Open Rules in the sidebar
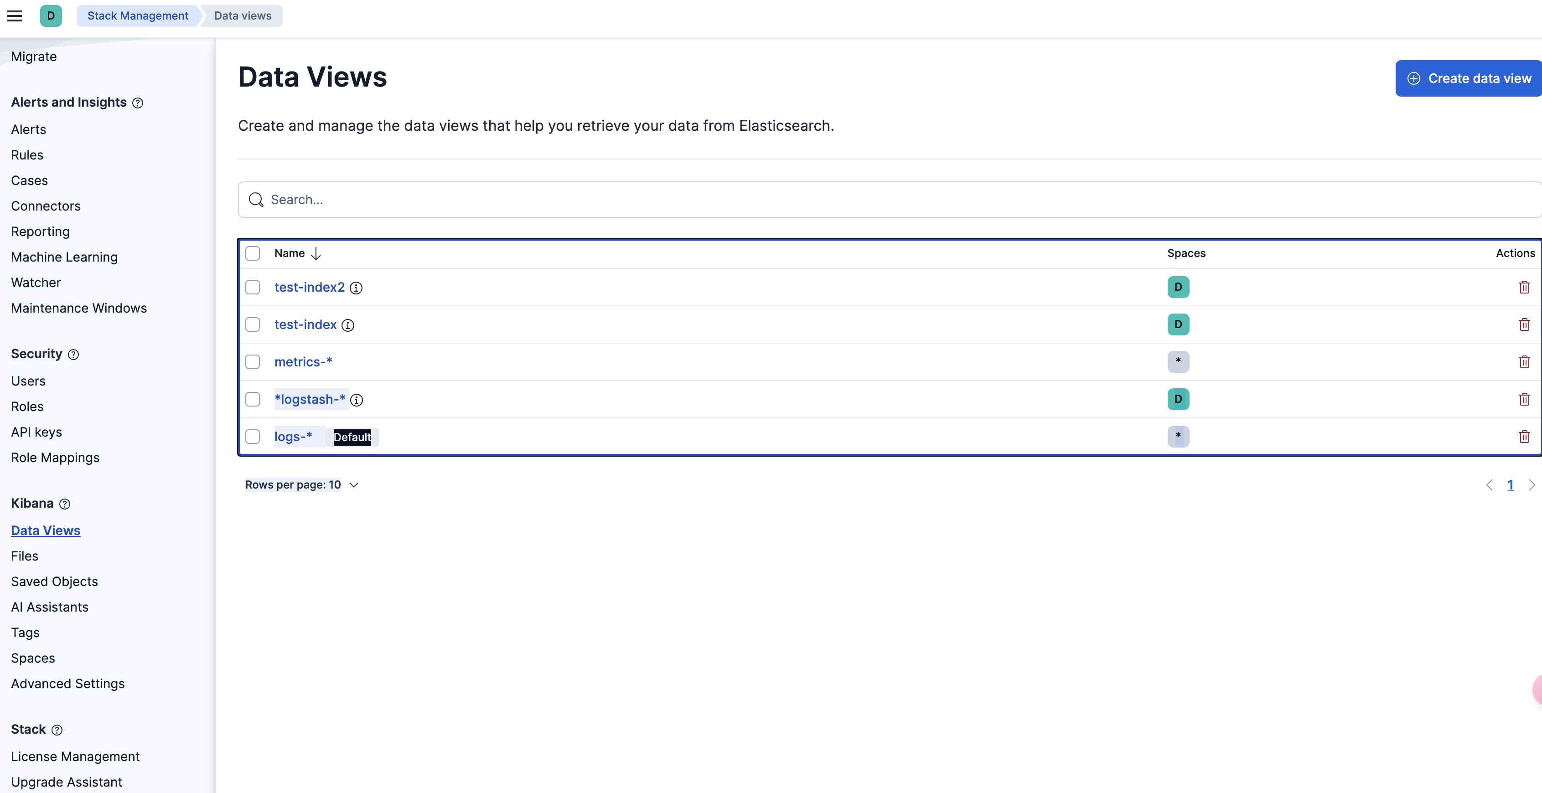The width and height of the screenshot is (1542, 793). [27, 155]
